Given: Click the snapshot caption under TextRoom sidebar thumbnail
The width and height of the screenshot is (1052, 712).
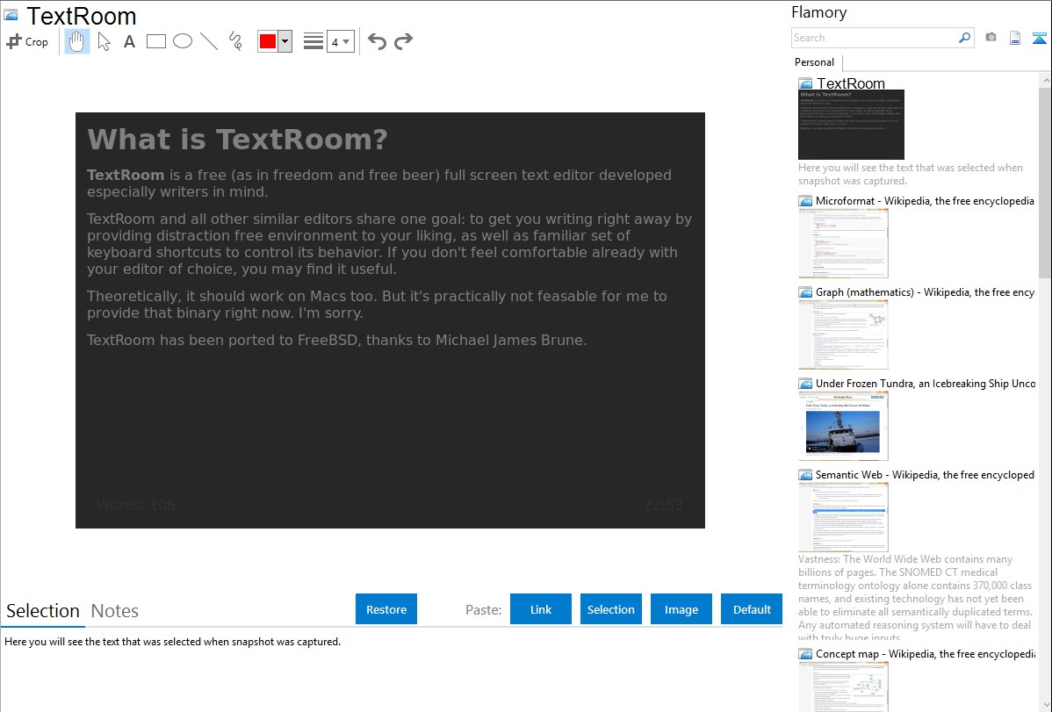Looking at the screenshot, I should [911, 174].
